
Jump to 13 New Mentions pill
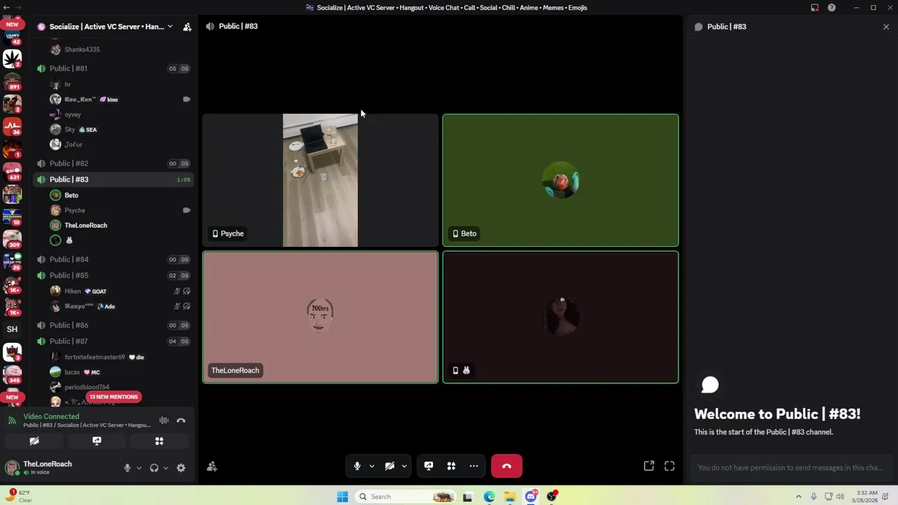(114, 397)
